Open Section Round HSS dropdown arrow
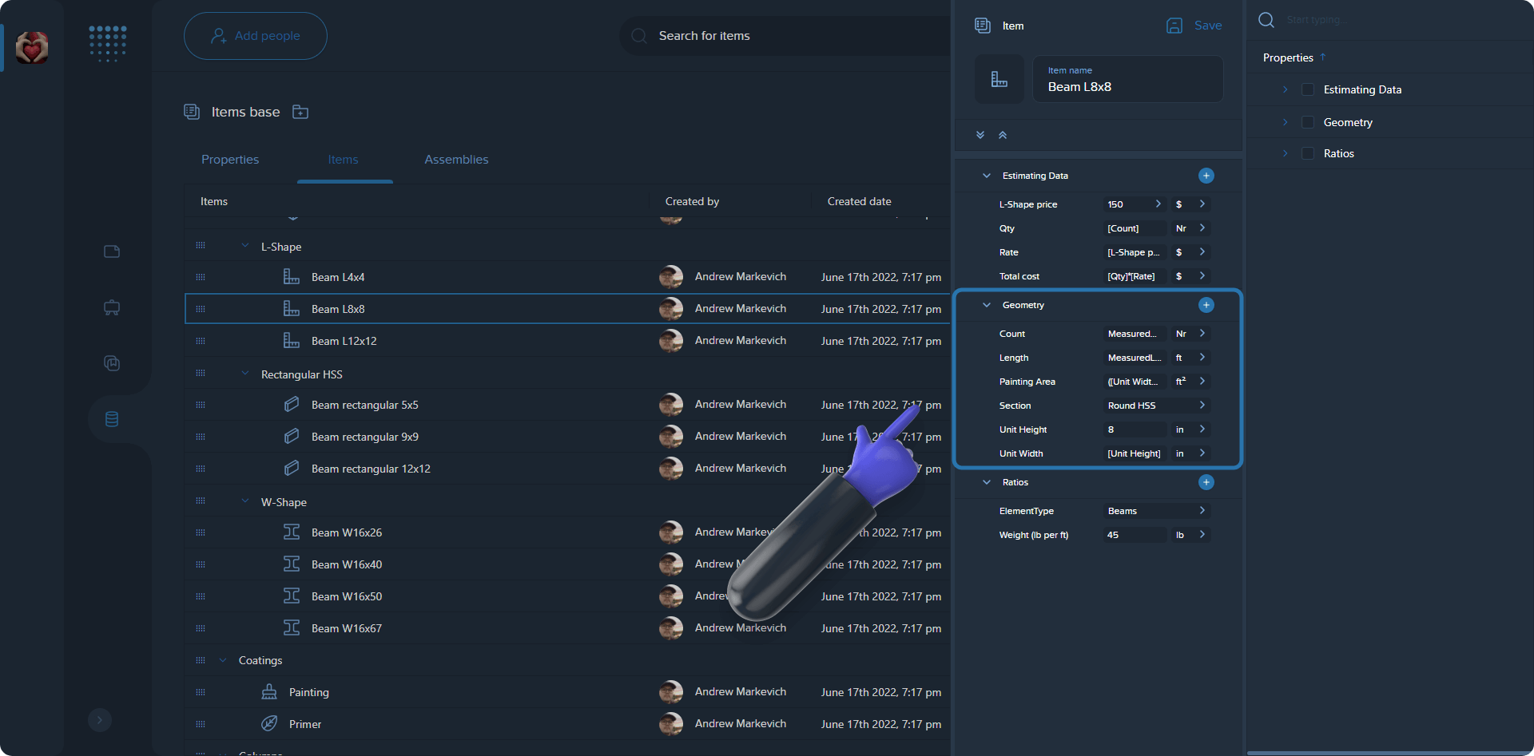1534x756 pixels. pos(1202,406)
